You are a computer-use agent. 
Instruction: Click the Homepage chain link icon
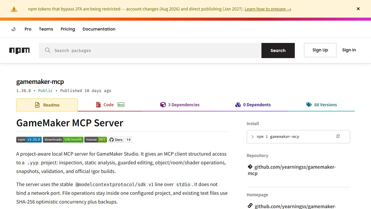pyautogui.click(x=250, y=206)
